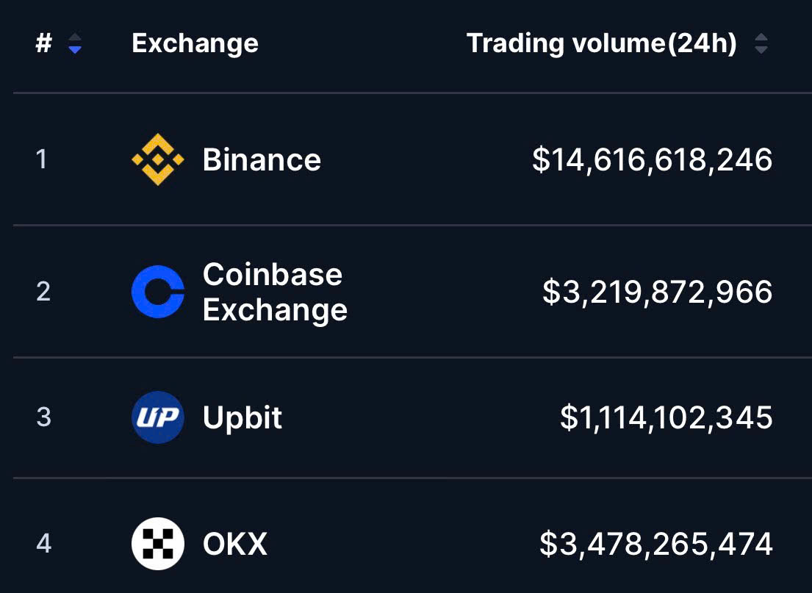The image size is (812, 593).
Task: Click the Binance logo icon
Action: [158, 159]
